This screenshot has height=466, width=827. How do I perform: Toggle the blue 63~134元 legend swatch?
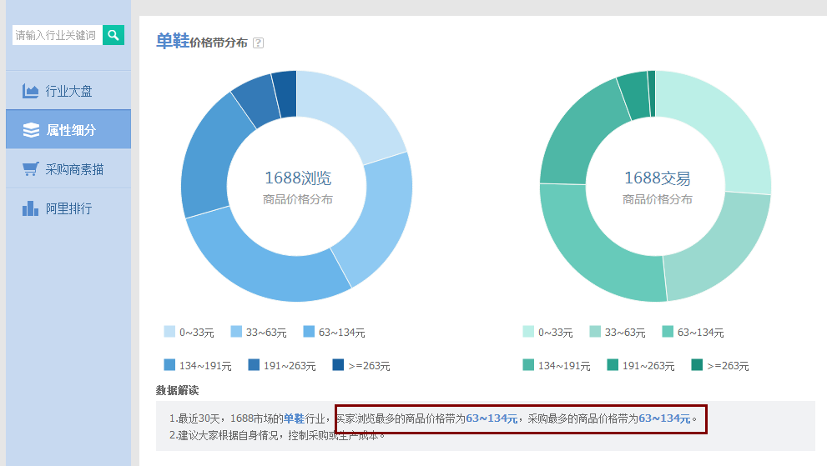(310, 332)
